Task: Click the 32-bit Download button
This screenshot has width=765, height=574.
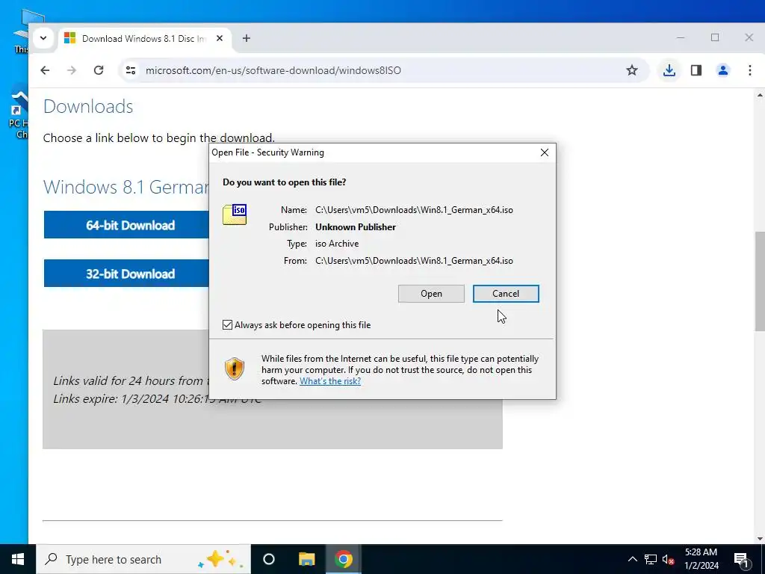Action: point(127,274)
